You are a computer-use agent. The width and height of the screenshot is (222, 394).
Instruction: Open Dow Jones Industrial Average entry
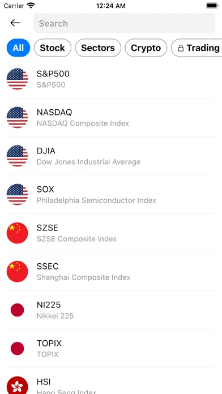(x=111, y=156)
